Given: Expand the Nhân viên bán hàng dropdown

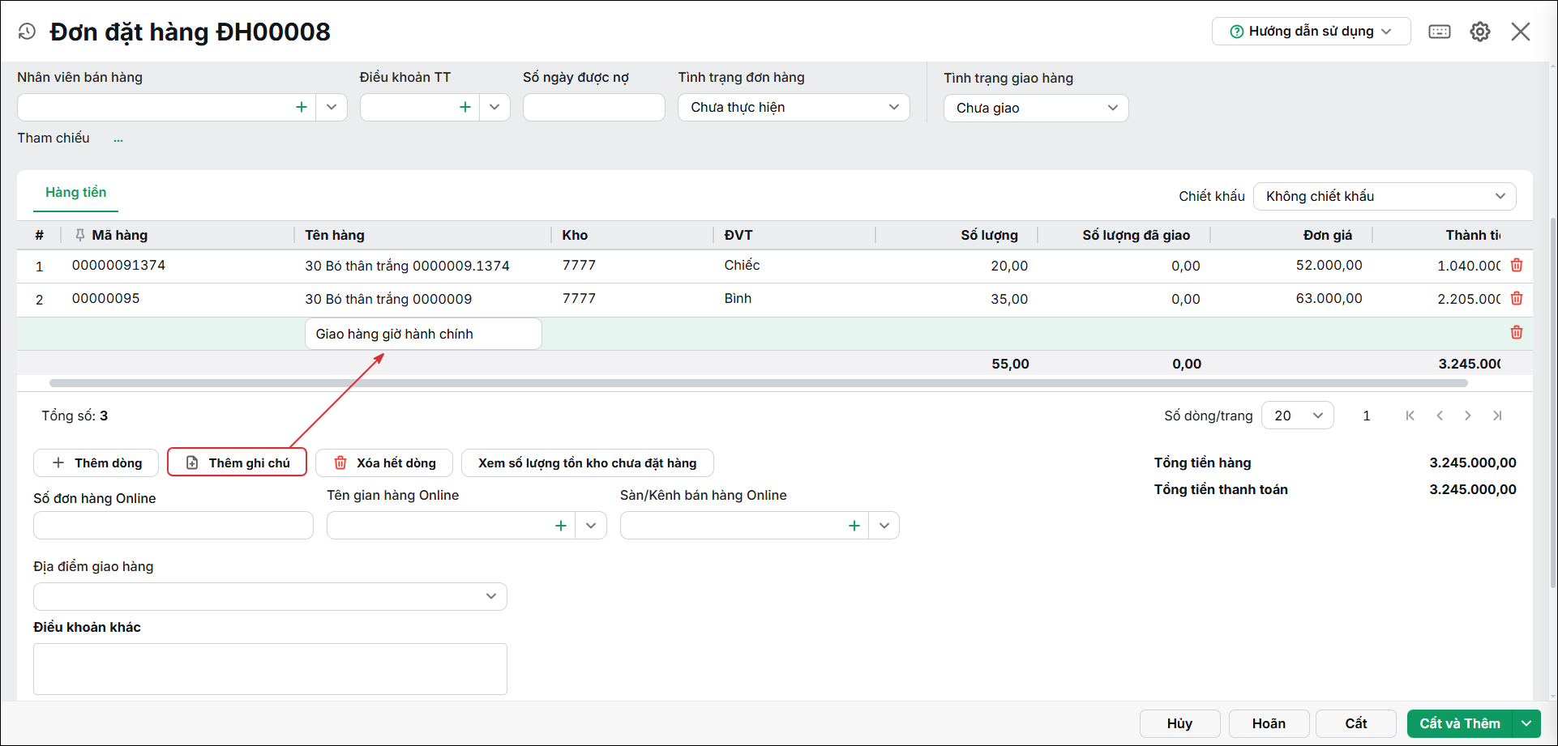Looking at the screenshot, I should pyautogui.click(x=332, y=107).
